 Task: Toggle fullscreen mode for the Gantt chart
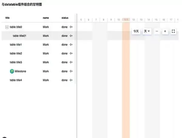pyautogui.click(x=173, y=31)
